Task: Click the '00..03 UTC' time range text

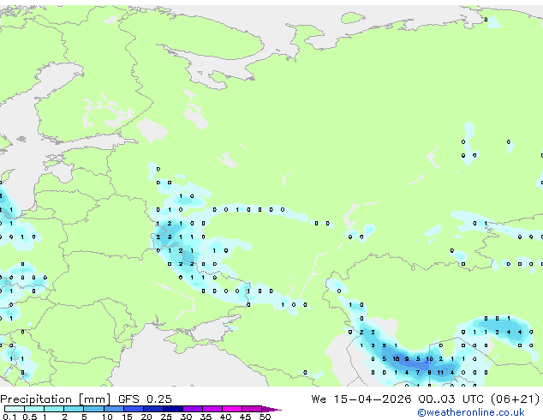Action: tap(451, 399)
